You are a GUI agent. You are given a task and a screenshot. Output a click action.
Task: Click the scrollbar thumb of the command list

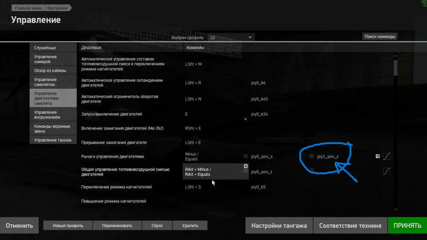(395, 67)
